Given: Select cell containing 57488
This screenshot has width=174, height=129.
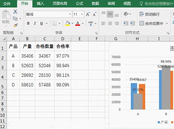Looking at the screenshot, I should [x=45, y=85].
